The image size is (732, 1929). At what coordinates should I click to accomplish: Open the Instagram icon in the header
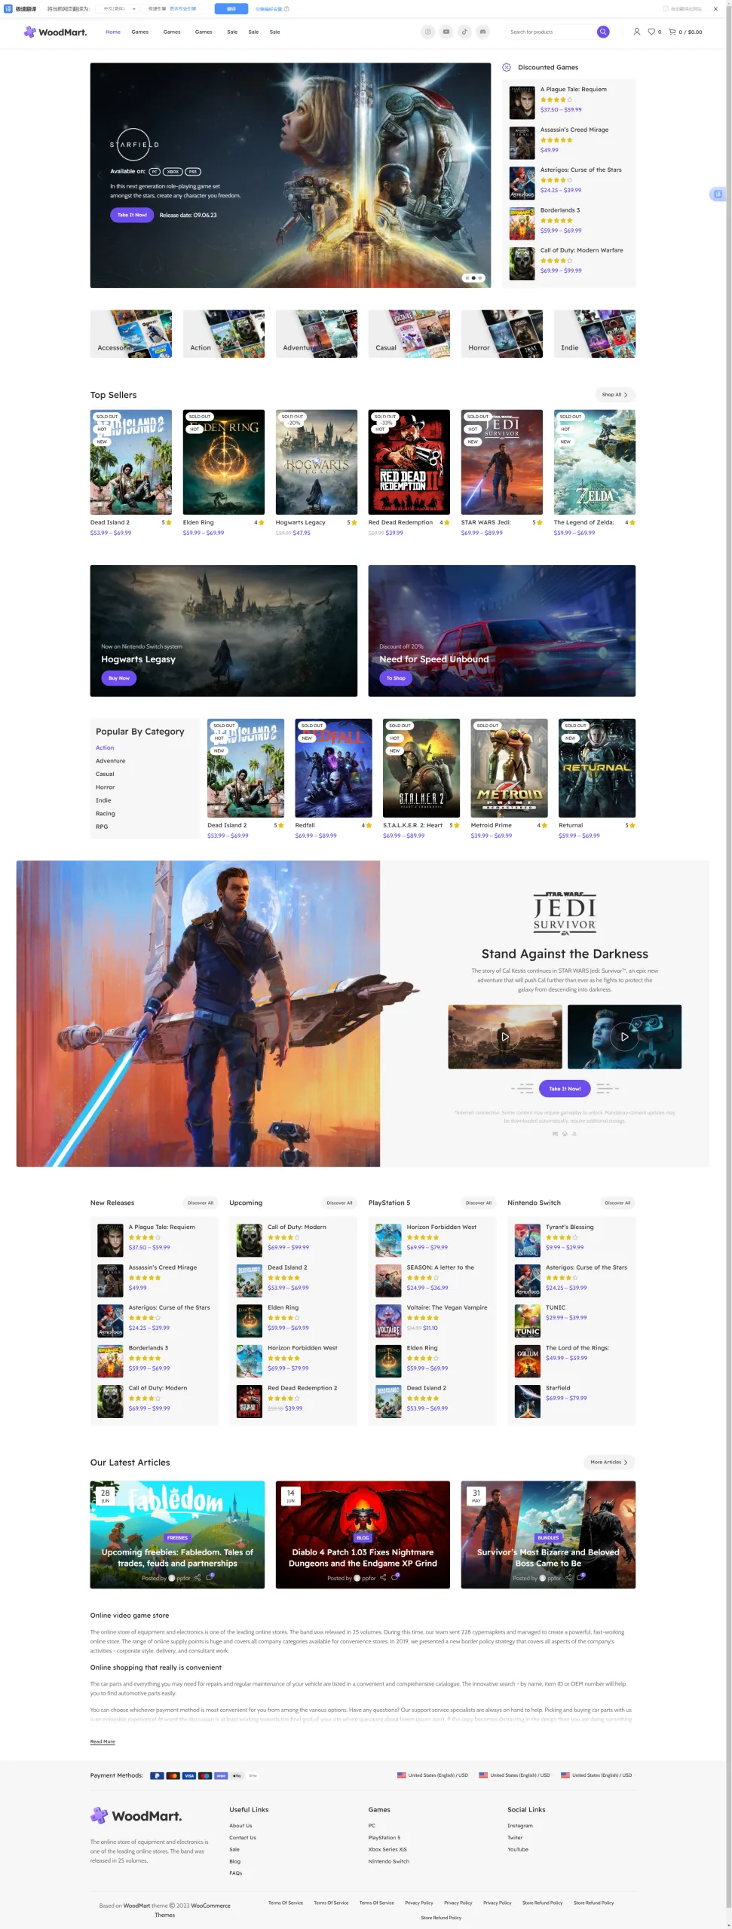427,32
